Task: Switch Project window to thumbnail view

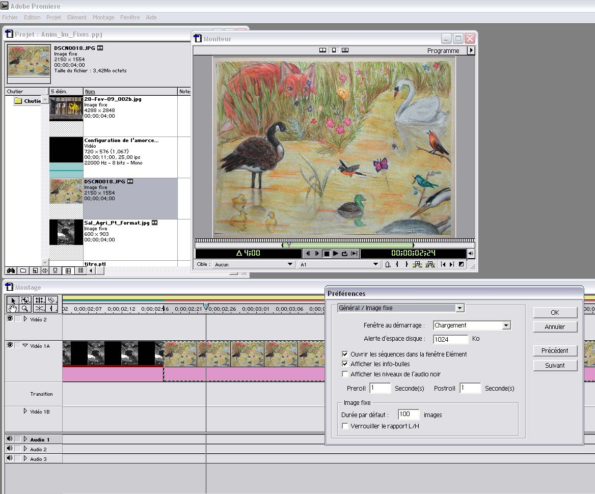Action: click(68, 270)
